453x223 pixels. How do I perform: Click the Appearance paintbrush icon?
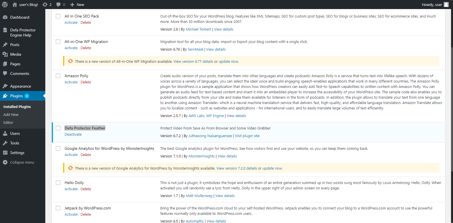pos(5,86)
